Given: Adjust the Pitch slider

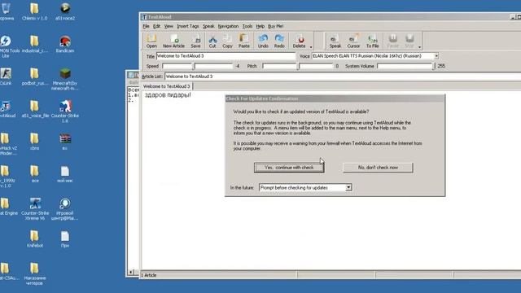Looking at the screenshot, I should (x=298, y=66).
